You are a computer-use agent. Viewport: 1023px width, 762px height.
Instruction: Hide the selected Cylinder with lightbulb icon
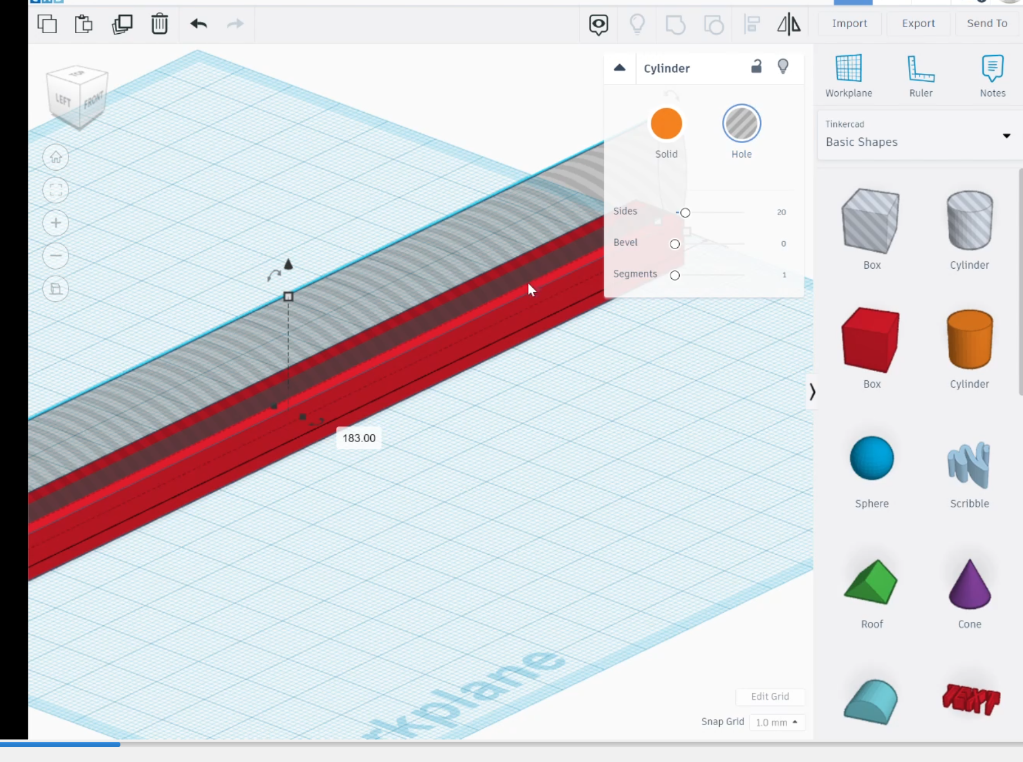(x=783, y=66)
